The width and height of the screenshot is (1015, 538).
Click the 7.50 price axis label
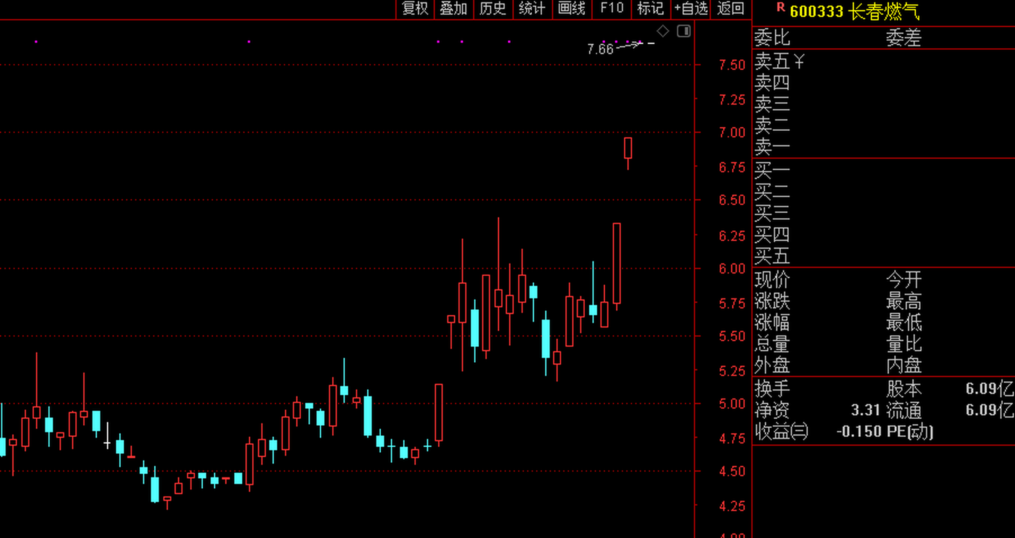click(732, 65)
